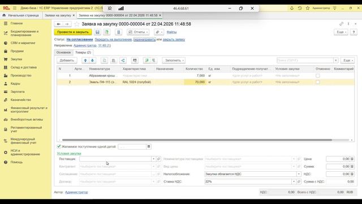Click the grey restore cancelled rows icon
The image size is (362, 204).
tap(153, 61)
